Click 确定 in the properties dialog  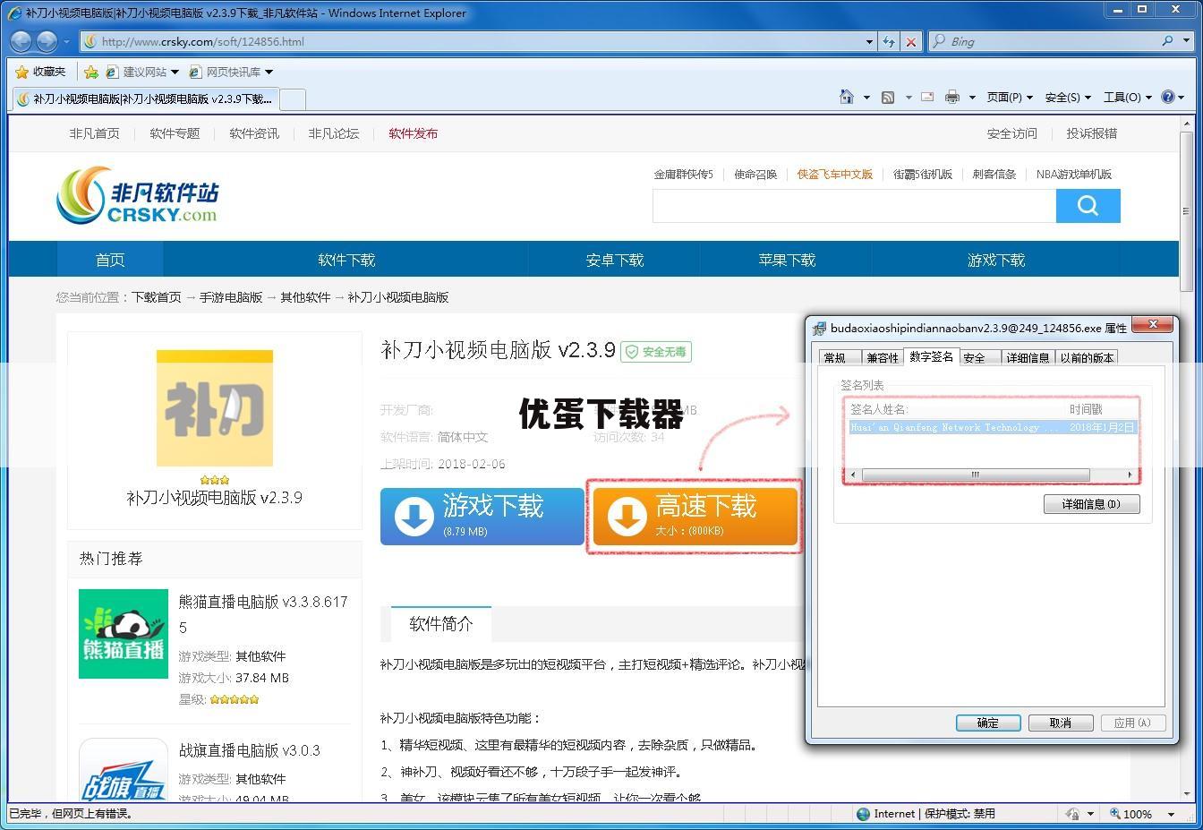[x=988, y=723]
